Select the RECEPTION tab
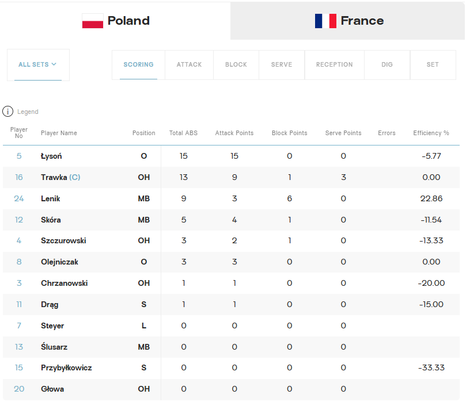 pos(334,64)
